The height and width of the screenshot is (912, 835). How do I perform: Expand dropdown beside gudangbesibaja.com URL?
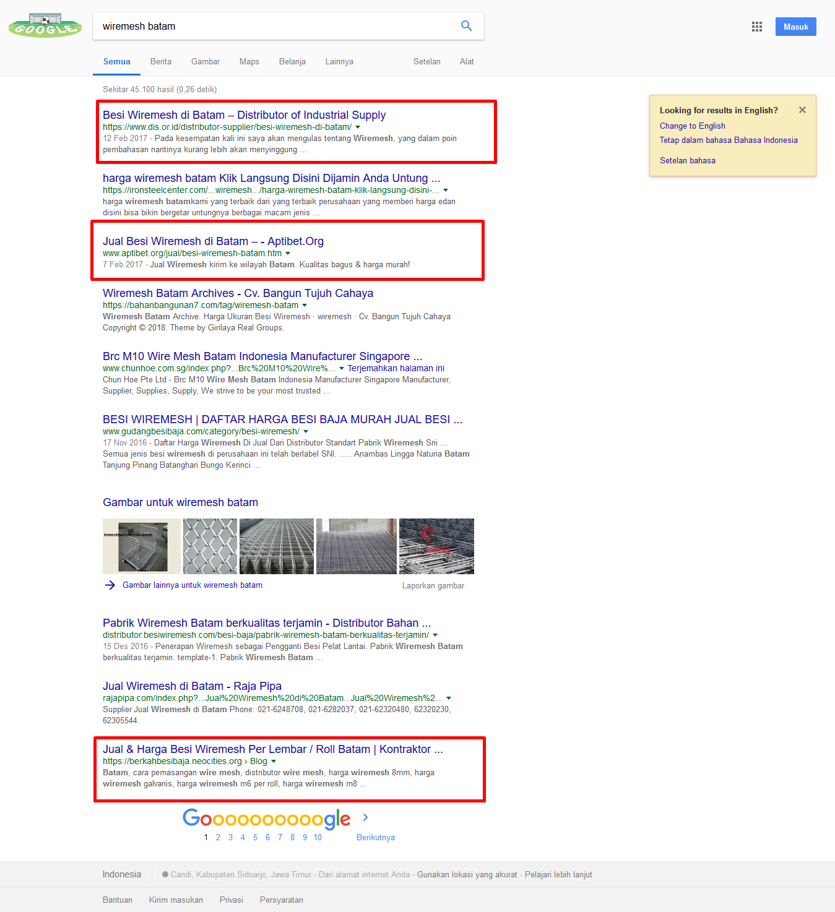[306, 432]
